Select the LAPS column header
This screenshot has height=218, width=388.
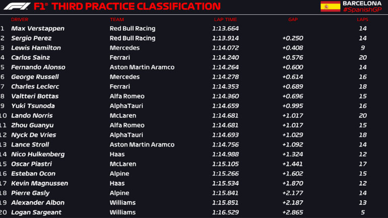362,20
